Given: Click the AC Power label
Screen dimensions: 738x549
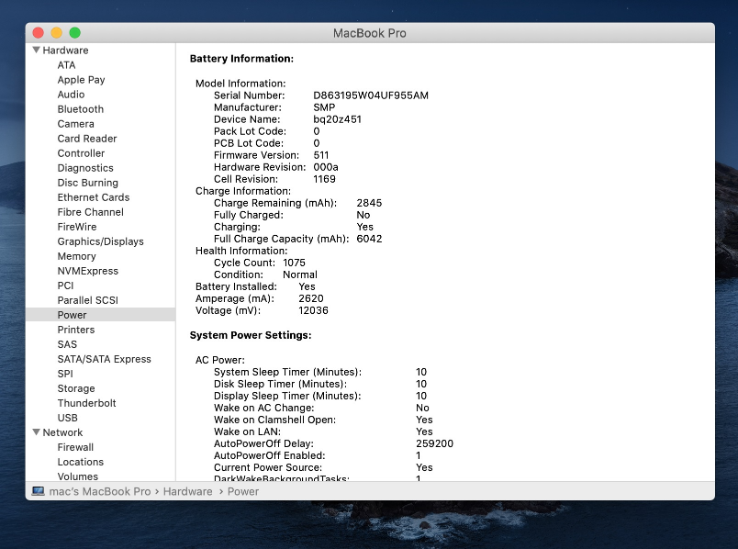Looking at the screenshot, I should tap(219, 360).
